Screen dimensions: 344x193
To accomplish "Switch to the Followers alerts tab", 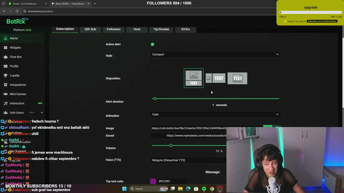I will (113, 29).
